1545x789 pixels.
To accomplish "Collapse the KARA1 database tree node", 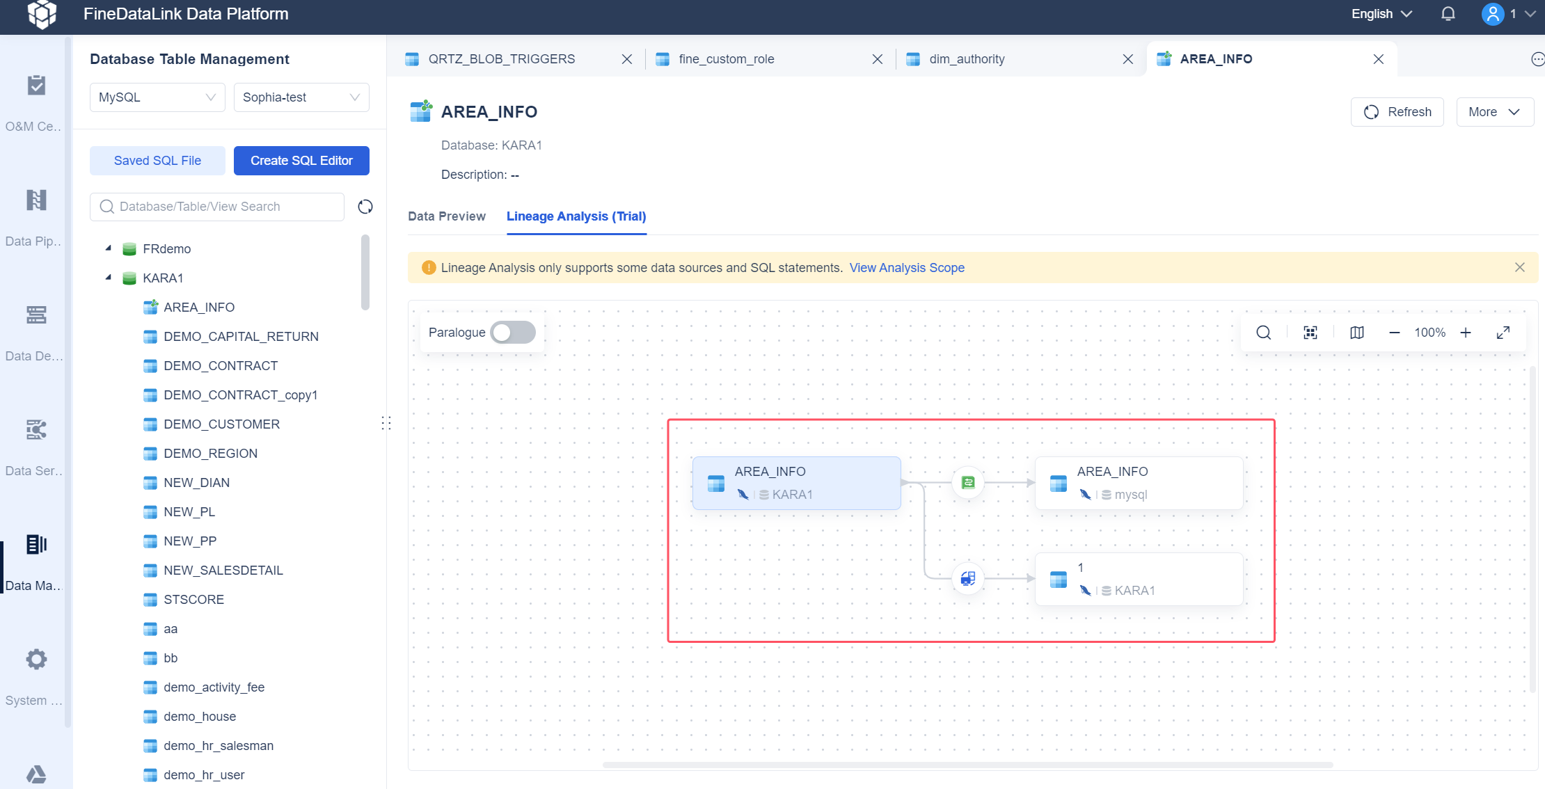I will (x=109, y=278).
